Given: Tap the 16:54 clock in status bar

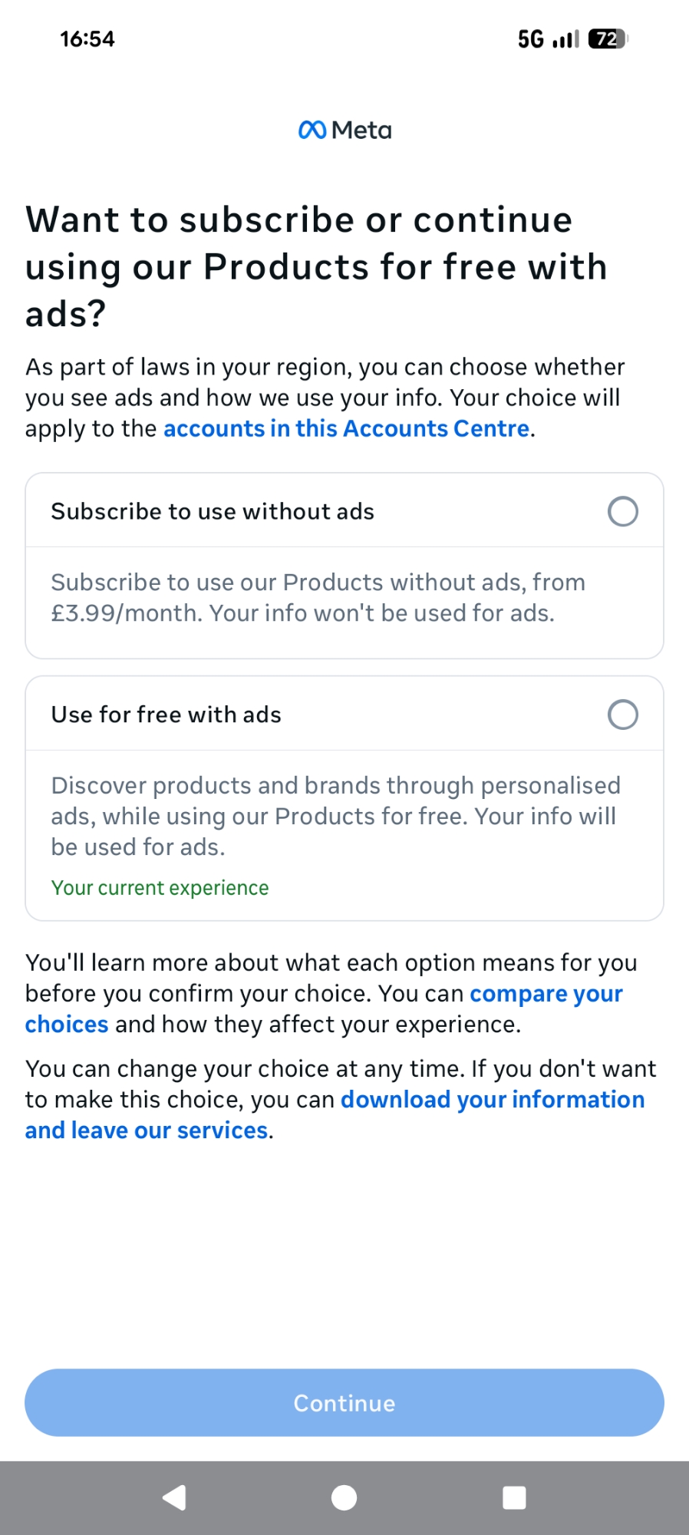Looking at the screenshot, I should click(x=87, y=39).
